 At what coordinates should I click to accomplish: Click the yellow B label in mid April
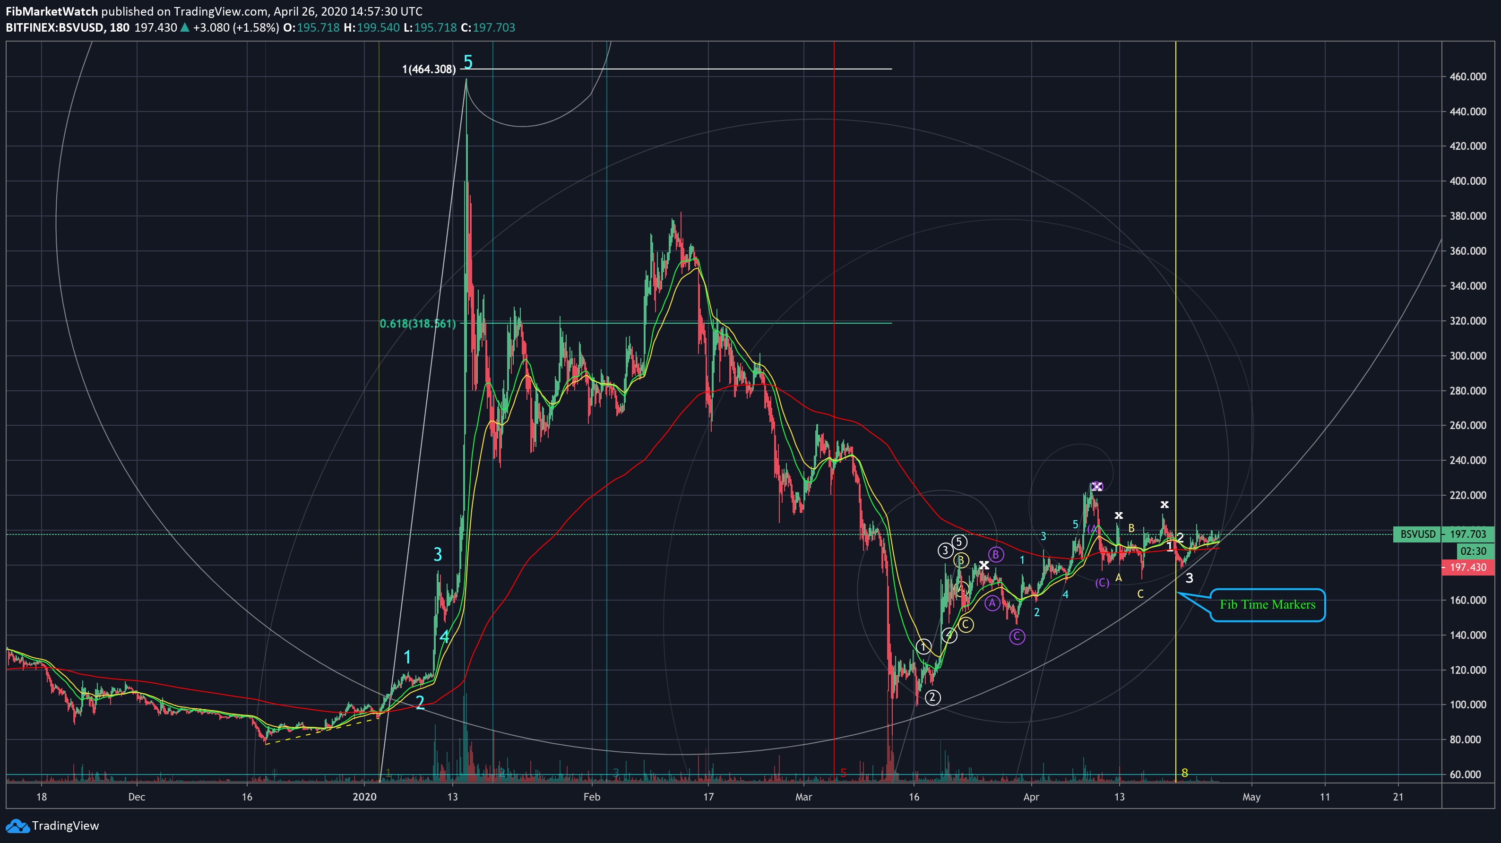click(1131, 528)
